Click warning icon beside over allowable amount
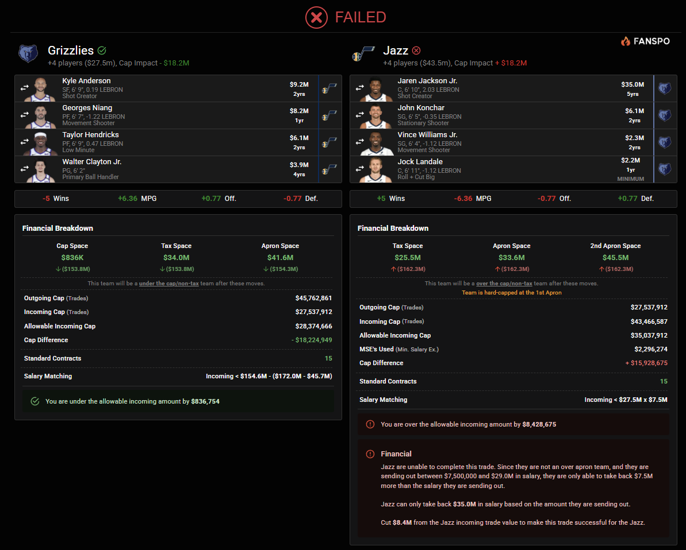The width and height of the screenshot is (686, 550). pyautogui.click(x=370, y=424)
